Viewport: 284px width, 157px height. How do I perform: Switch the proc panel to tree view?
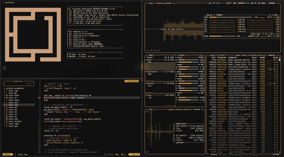261,55
